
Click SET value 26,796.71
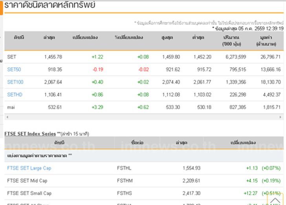tap(271, 57)
